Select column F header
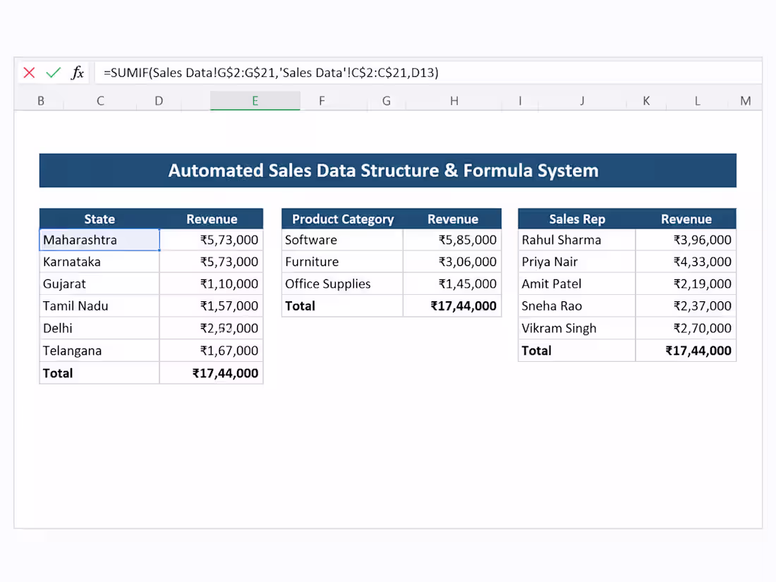776x582 pixels. (x=322, y=101)
